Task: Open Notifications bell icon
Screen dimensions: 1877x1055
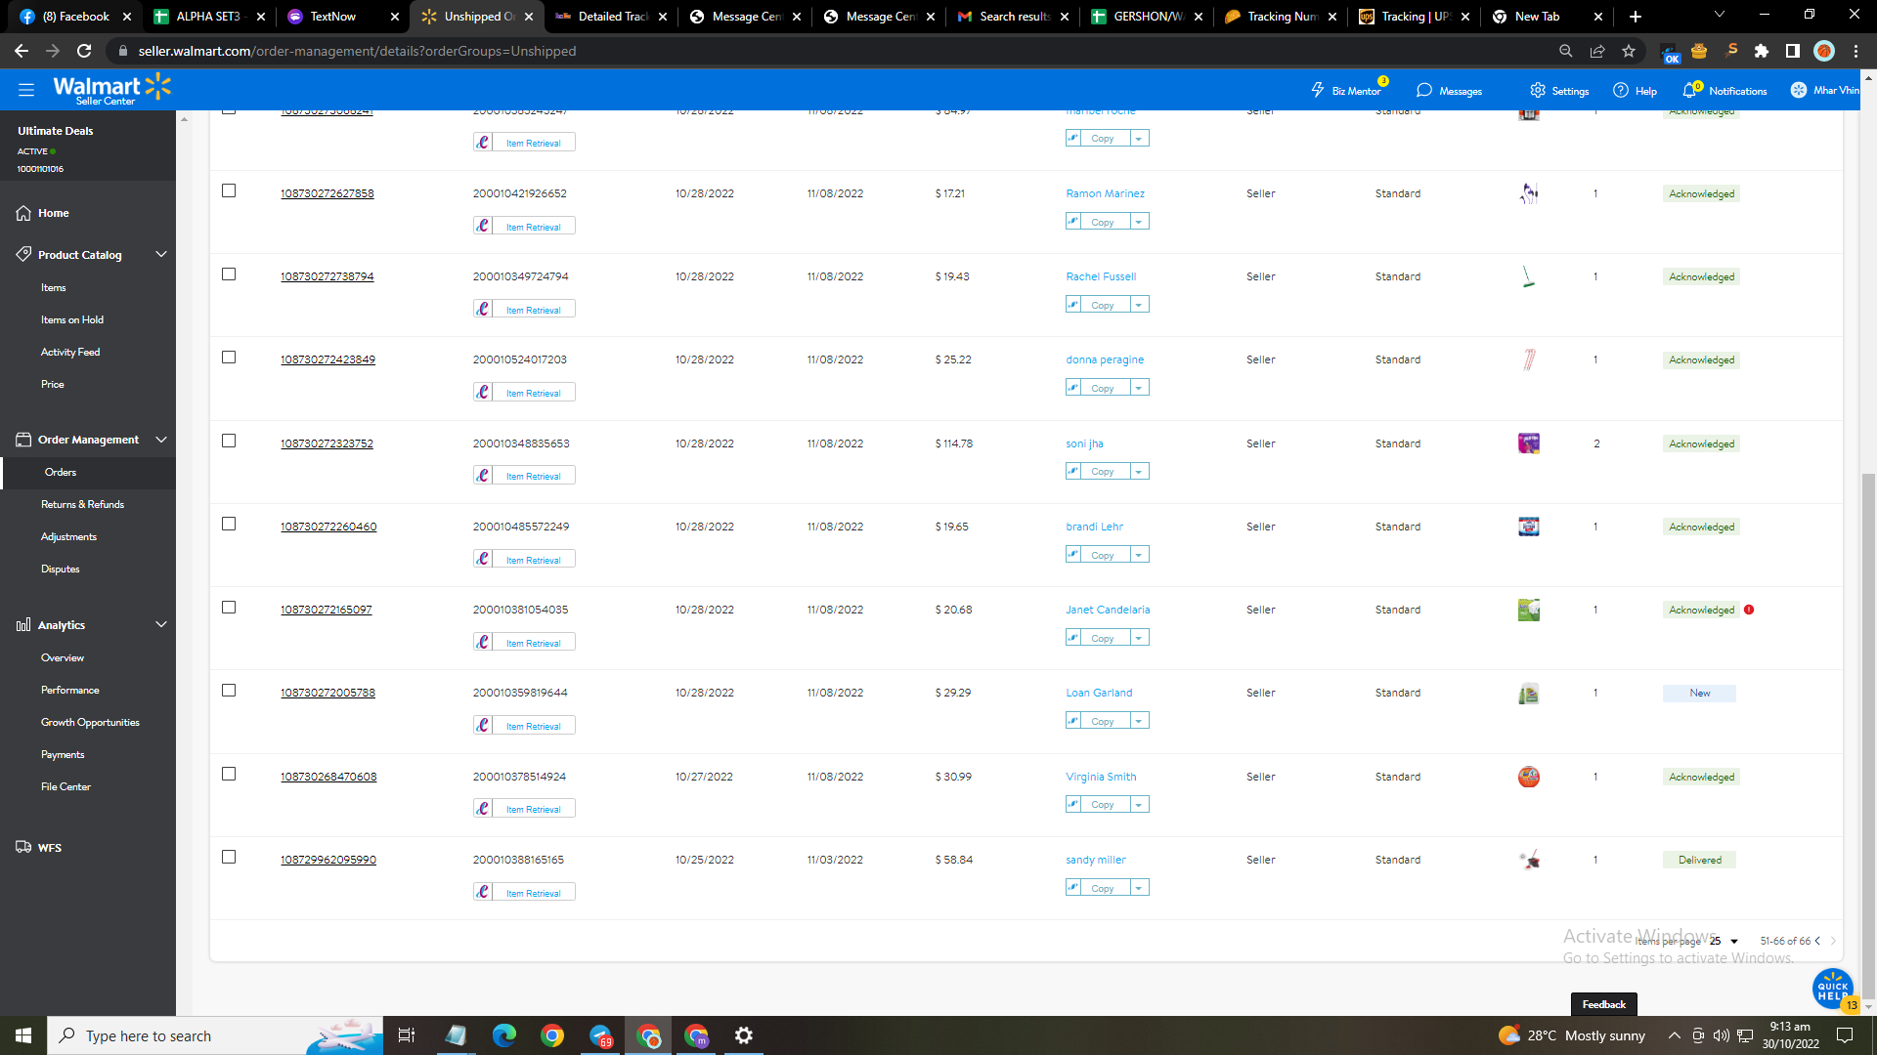Action: 1689,90
